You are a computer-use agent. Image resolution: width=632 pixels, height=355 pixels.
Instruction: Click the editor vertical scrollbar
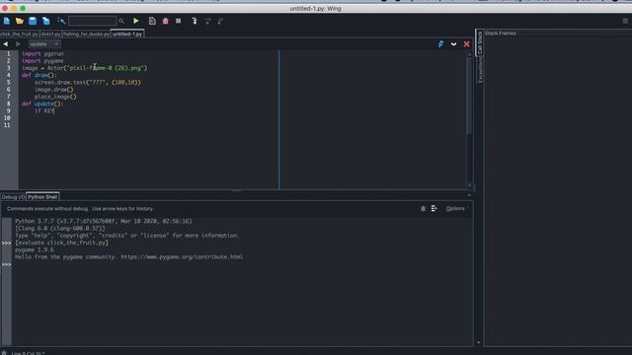coord(469,97)
